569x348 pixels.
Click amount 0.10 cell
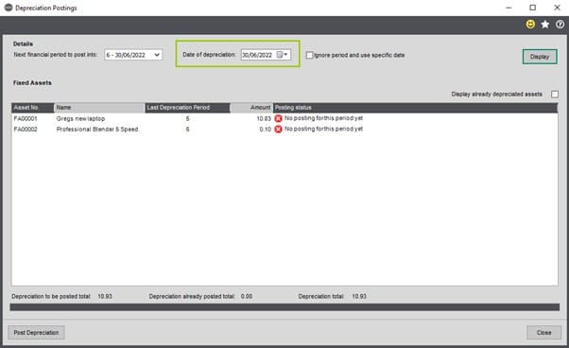pos(266,130)
